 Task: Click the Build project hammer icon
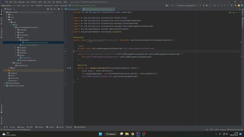coord(172,5)
